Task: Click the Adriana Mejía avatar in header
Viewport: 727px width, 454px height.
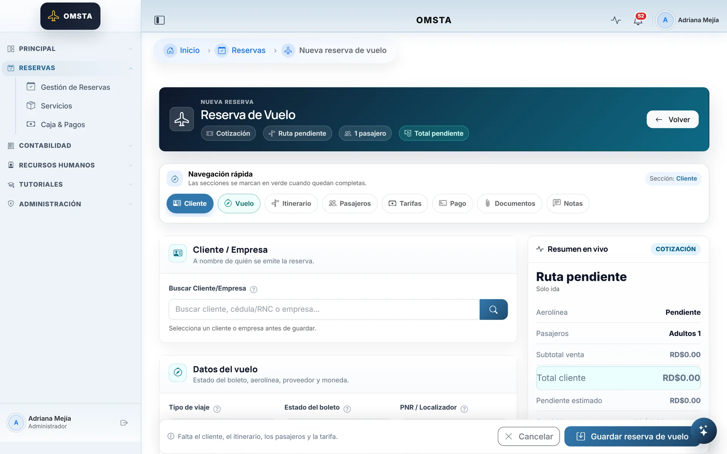Action: (x=665, y=20)
